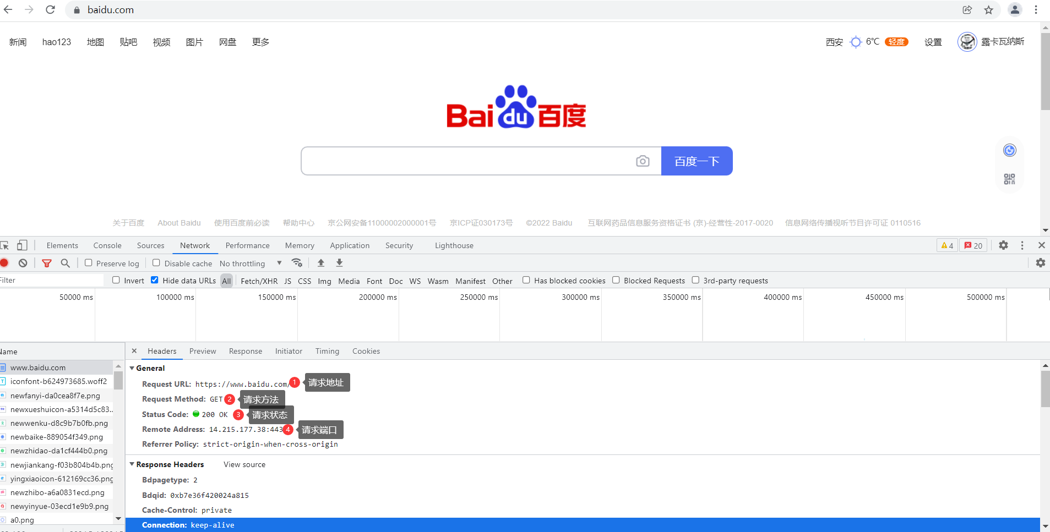Activate the inspect element picker icon
This screenshot has height=532, width=1050.
(x=4, y=245)
